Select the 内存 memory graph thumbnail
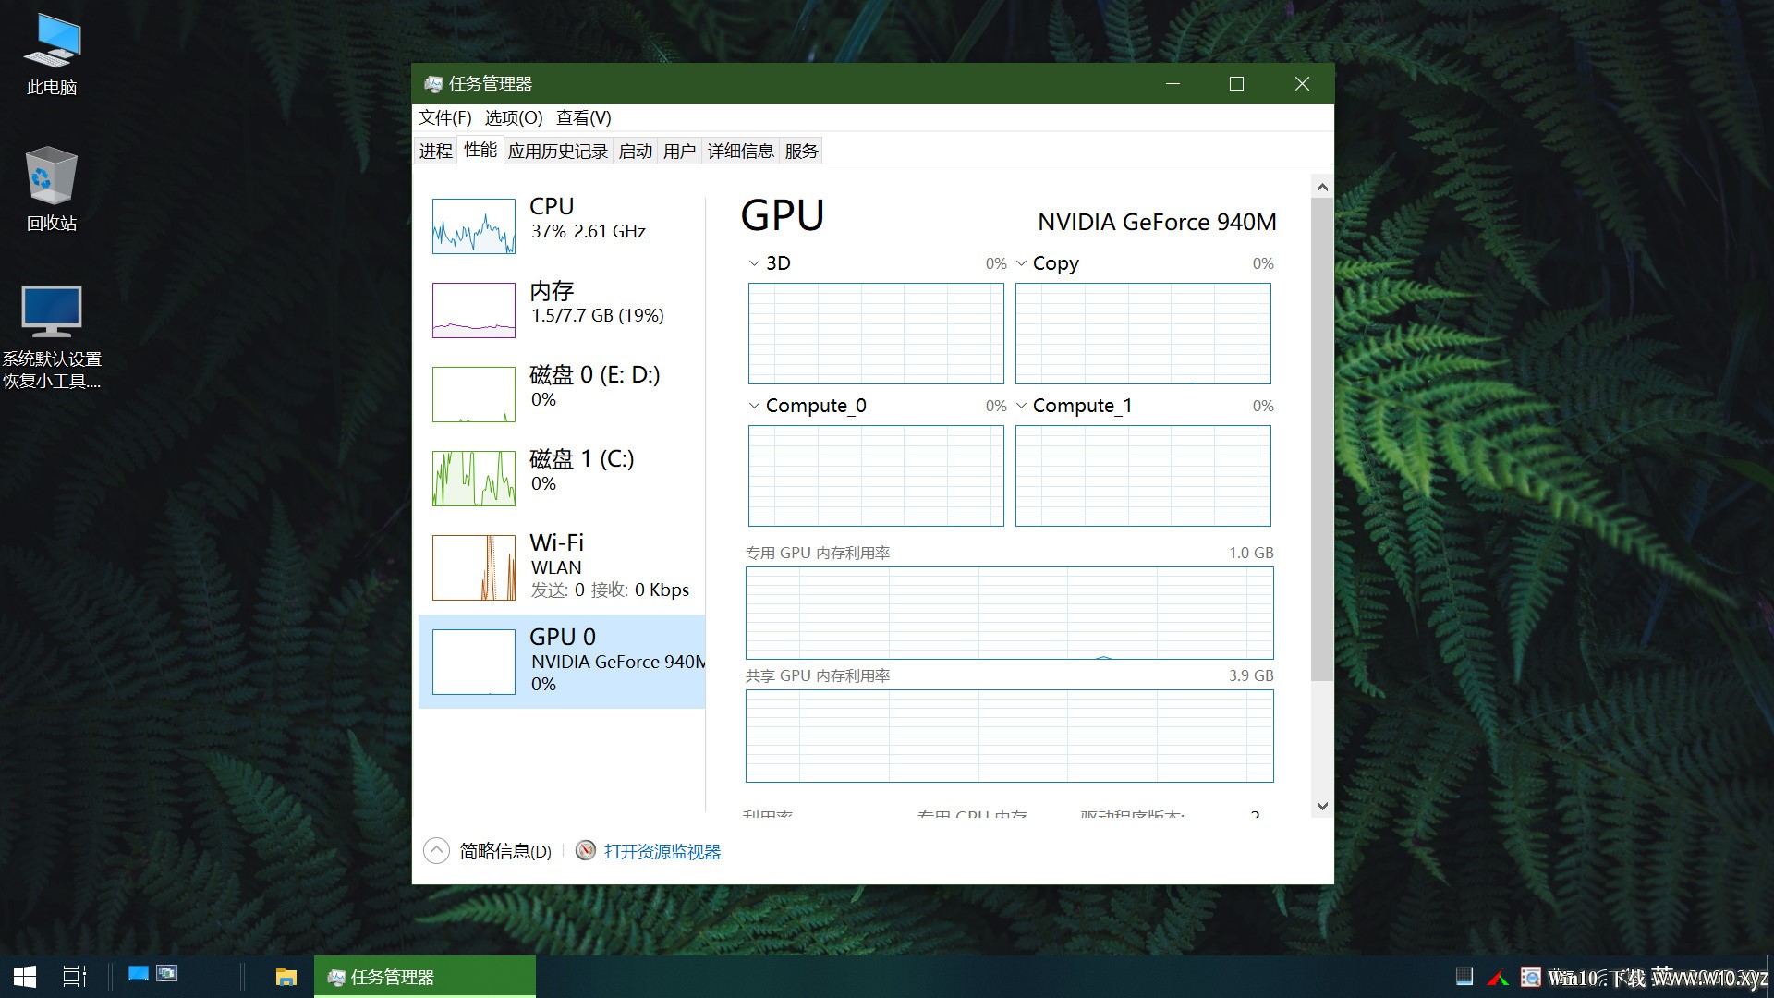Screen dimensions: 1774x998 pos(474,310)
